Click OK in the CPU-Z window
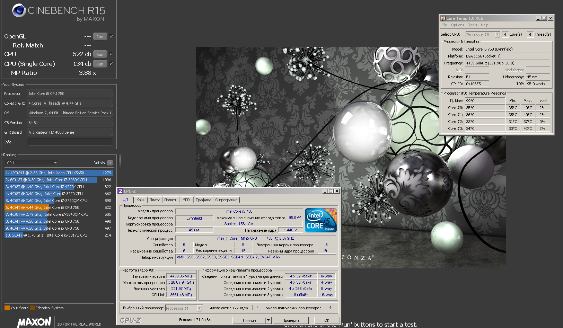 click(327, 320)
